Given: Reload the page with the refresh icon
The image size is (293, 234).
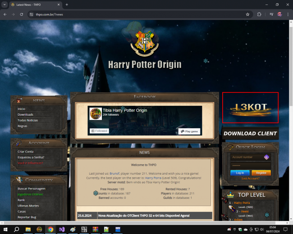Looking at the screenshot, I should coord(22,14).
